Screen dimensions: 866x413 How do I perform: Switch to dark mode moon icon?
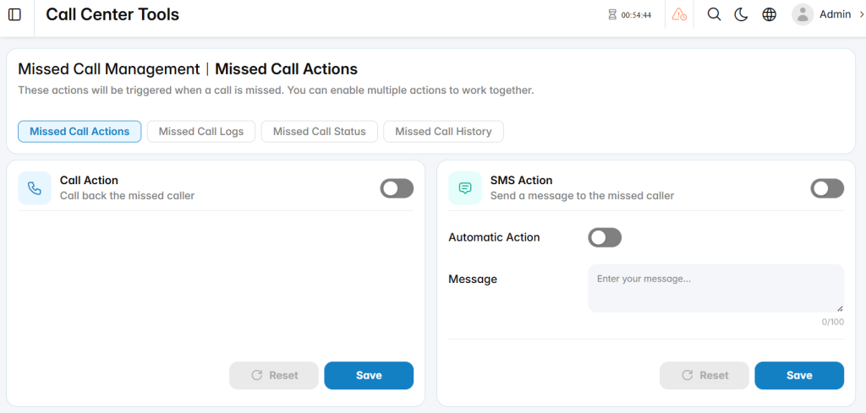(741, 15)
